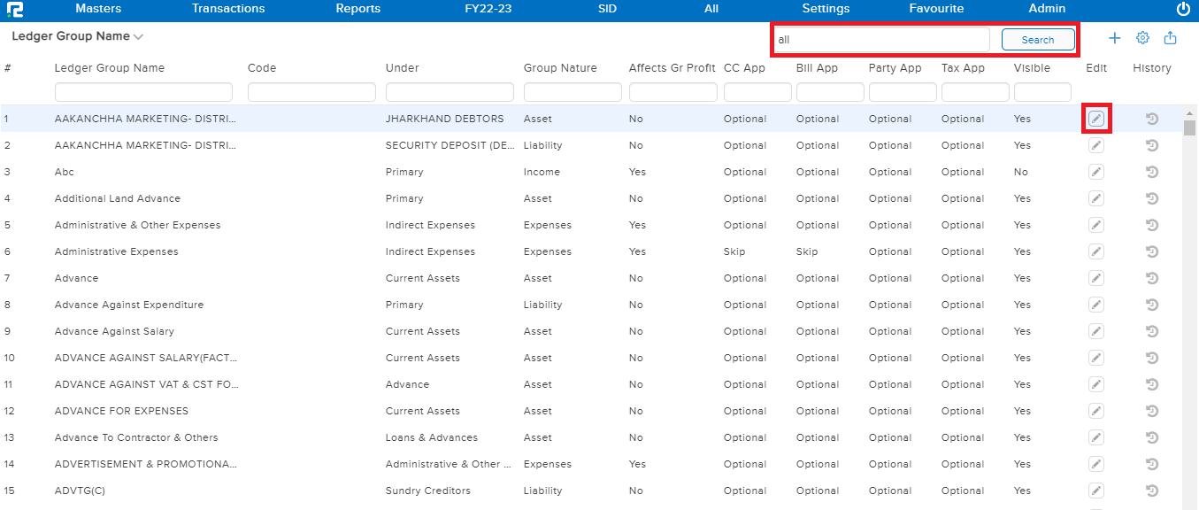Sort by the Group Nature column header
Viewport: 1199px width, 510px height.
560,68
